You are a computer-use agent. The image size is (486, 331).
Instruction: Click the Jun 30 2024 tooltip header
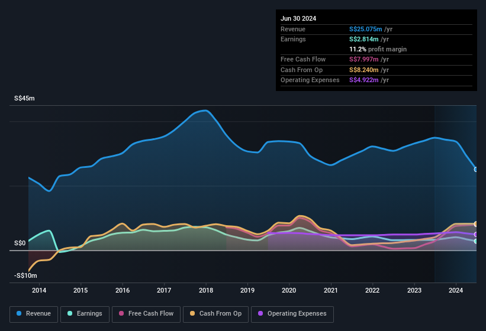[298, 18]
